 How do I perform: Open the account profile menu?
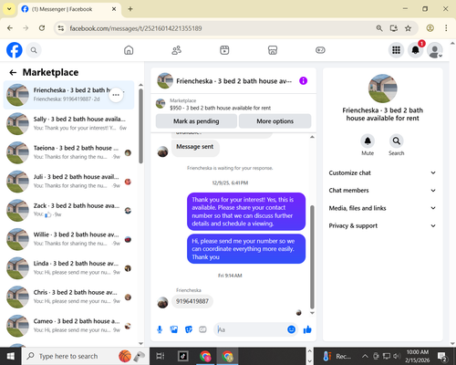coord(435,50)
